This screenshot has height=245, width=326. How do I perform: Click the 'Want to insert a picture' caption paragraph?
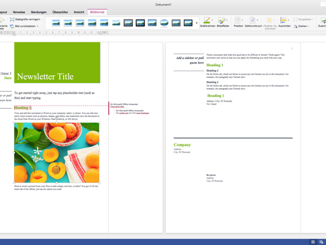pyautogui.click(x=56, y=187)
